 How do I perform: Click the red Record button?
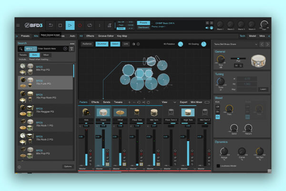80,25
